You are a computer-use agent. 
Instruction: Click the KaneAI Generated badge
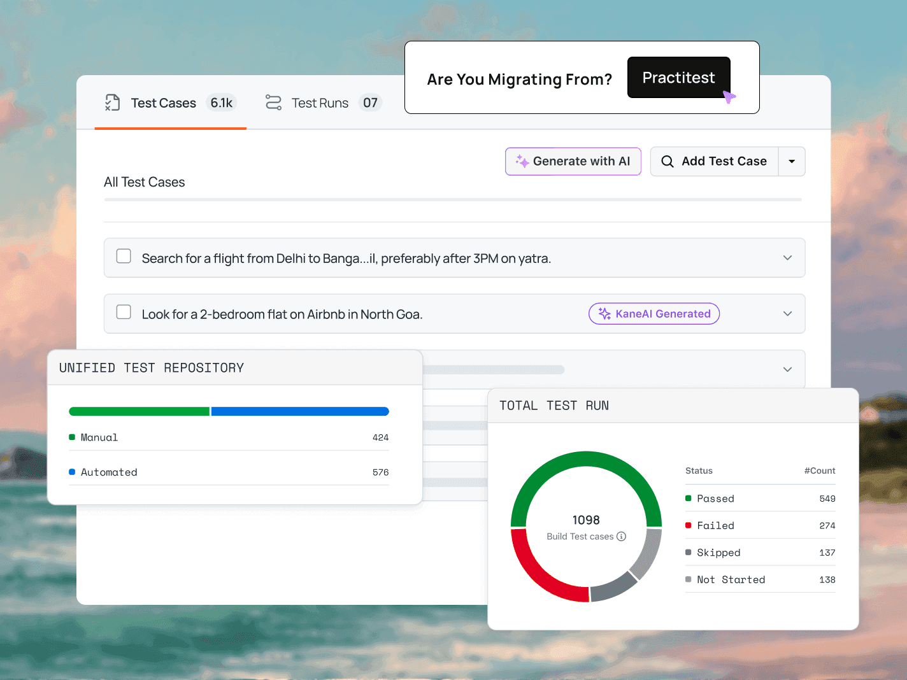click(x=654, y=313)
